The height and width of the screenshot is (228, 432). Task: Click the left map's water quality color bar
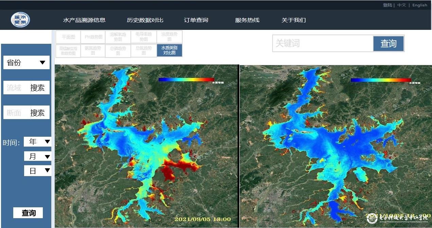click(x=186, y=80)
